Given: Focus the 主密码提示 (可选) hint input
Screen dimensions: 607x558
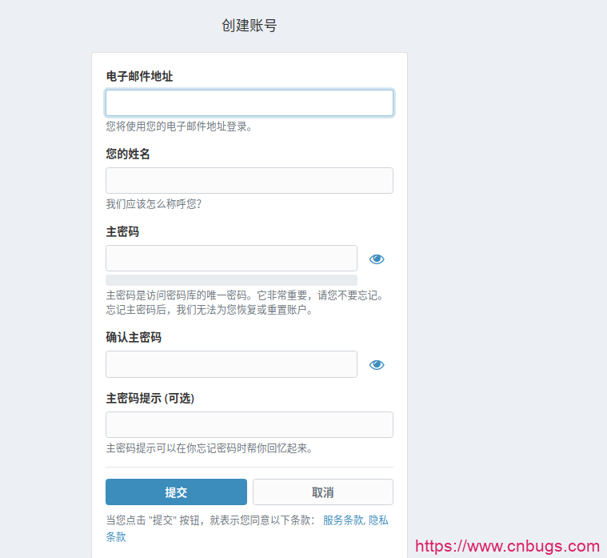Looking at the screenshot, I should click(x=249, y=424).
